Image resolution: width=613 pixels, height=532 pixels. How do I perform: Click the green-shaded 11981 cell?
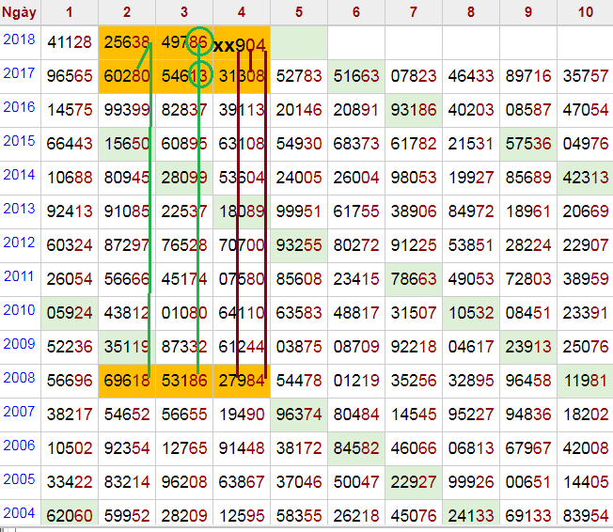(584, 381)
